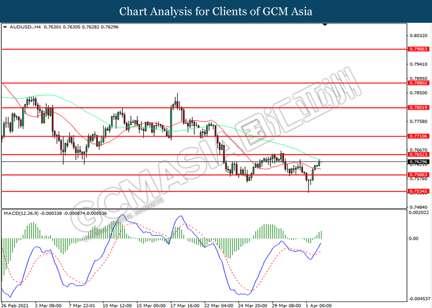Click the MACD 0.00 zero level value

413,238
